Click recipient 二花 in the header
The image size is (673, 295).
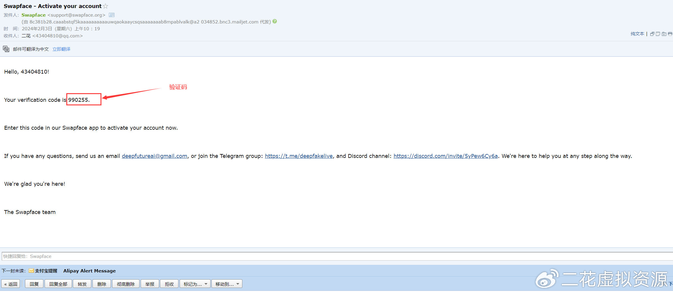(x=26, y=36)
